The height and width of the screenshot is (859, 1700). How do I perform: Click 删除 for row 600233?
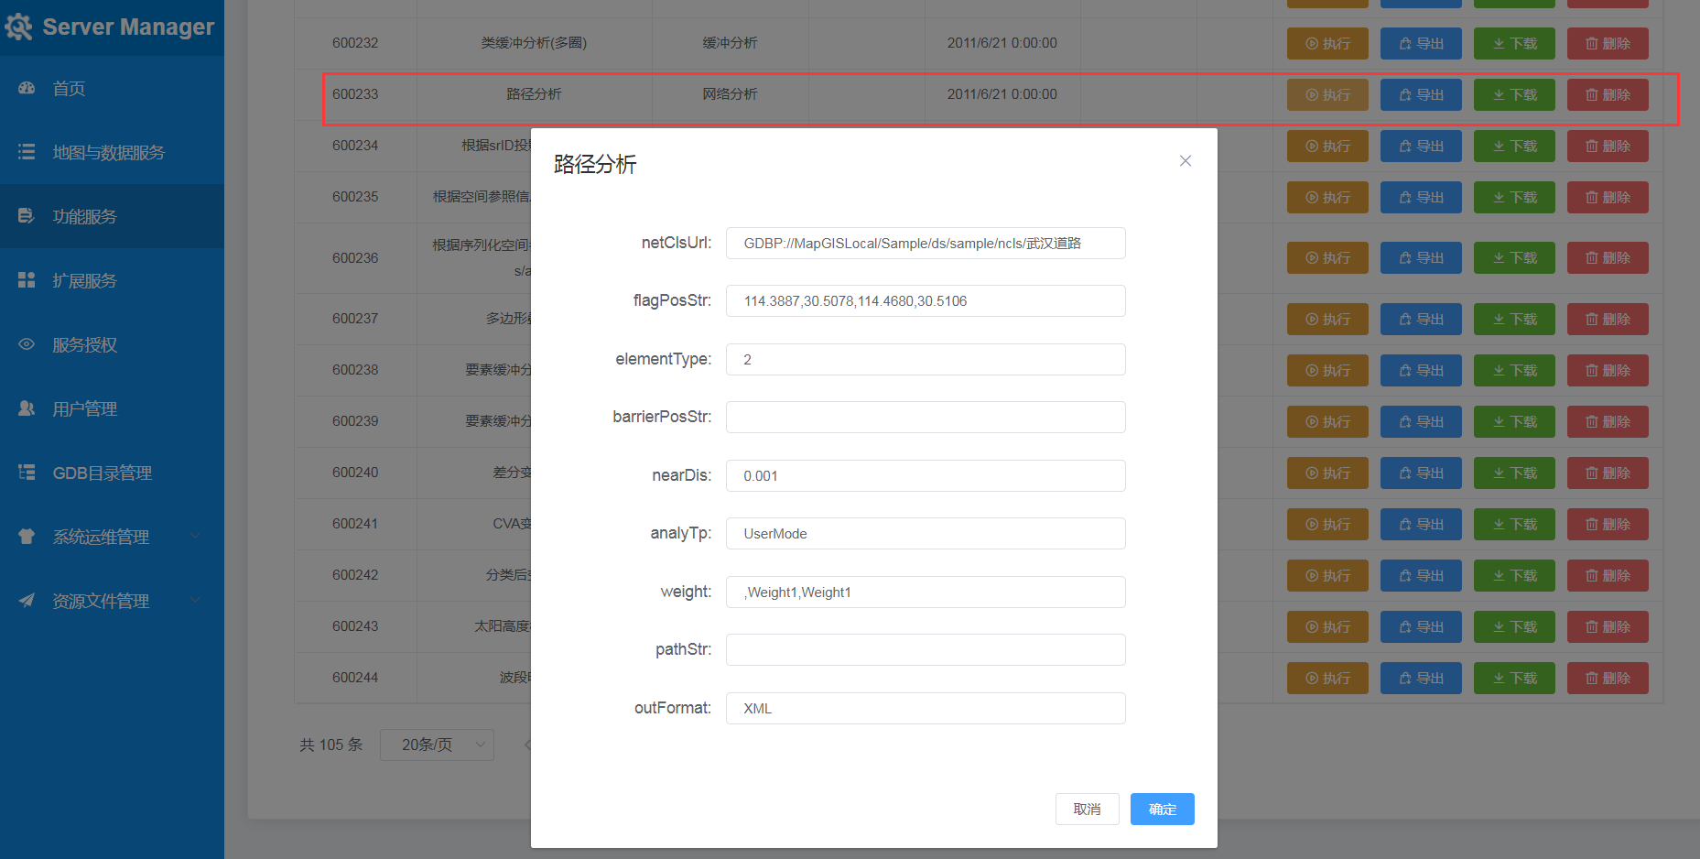tap(1608, 95)
